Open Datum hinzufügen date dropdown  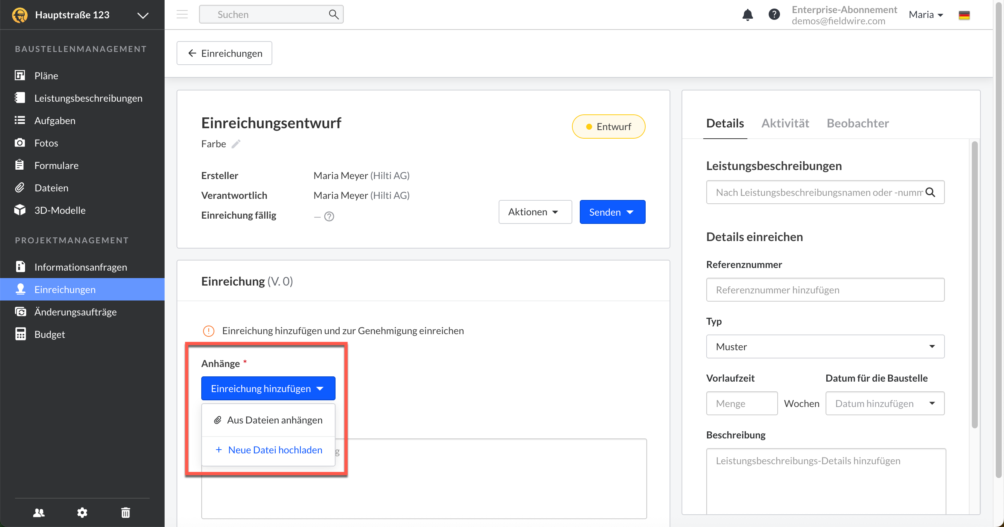tap(884, 403)
